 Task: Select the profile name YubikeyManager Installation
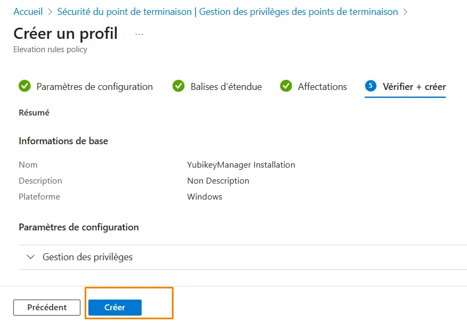tap(241, 164)
